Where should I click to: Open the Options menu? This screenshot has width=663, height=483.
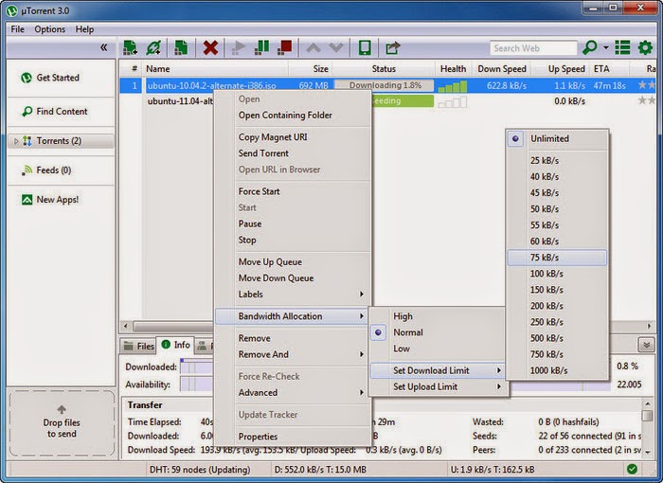pyautogui.click(x=50, y=29)
